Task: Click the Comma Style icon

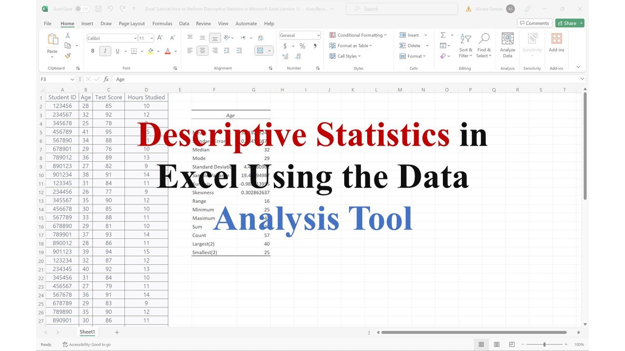Action: [x=315, y=46]
